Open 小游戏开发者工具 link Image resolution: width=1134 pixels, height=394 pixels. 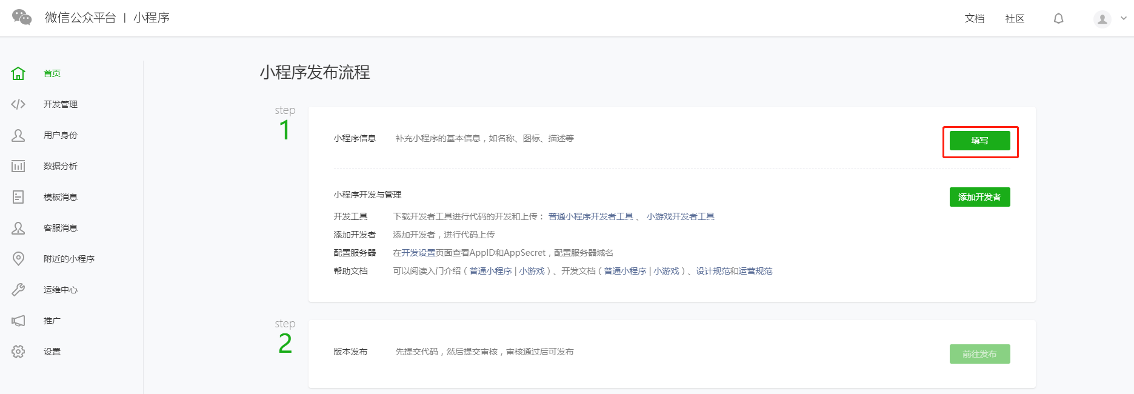coord(681,216)
